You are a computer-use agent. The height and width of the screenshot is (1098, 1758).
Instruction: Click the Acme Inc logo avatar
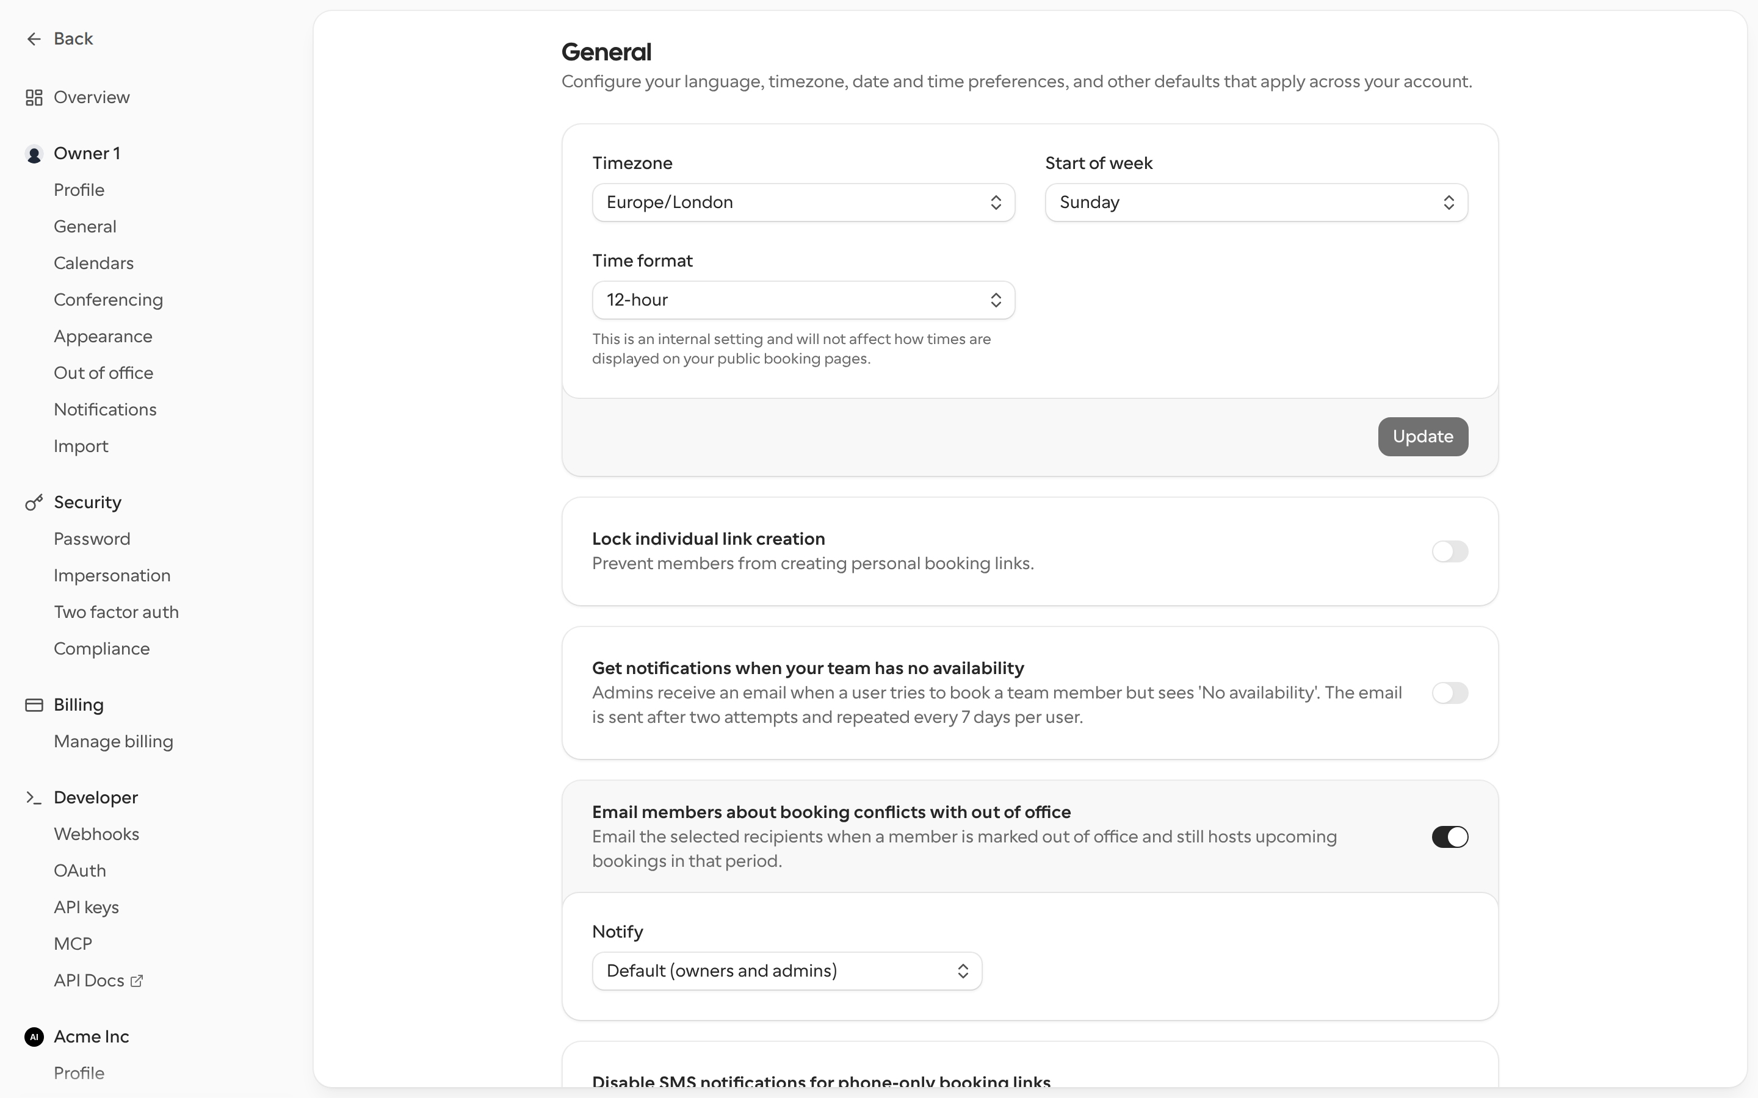pos(34,1037)
